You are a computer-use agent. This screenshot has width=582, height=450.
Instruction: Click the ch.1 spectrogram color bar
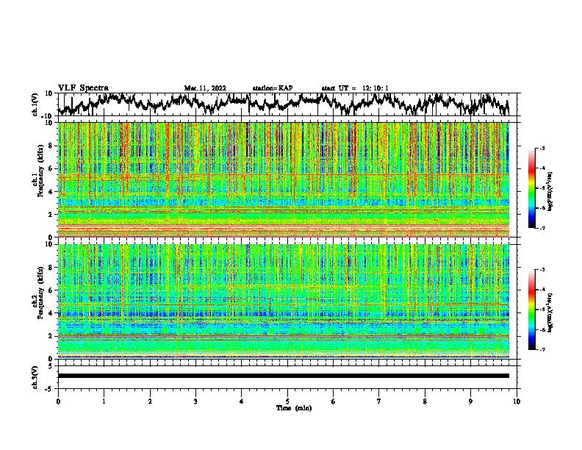point(531,188)
